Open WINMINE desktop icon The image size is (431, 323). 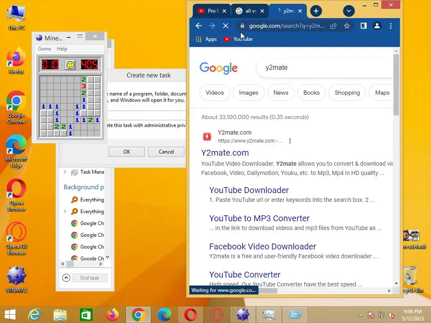pyautogui.click(x=16, y=279)
